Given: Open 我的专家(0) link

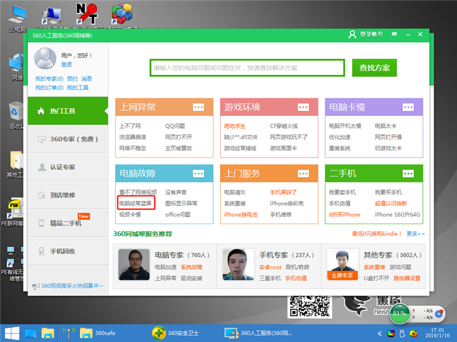Looking at the screenshot, I should click(x=49, y=79).
